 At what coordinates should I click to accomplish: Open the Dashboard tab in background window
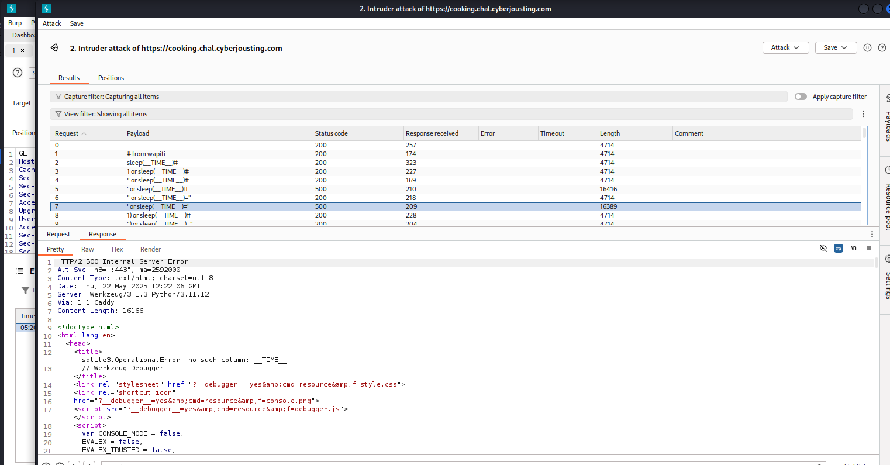point(23,35)
